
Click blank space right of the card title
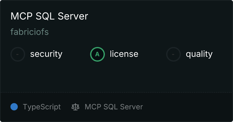click(x=159, y=16)
